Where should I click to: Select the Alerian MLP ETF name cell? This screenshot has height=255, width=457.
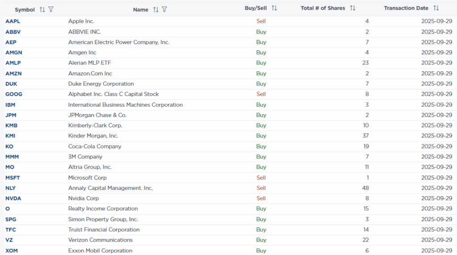click(90, 63)
